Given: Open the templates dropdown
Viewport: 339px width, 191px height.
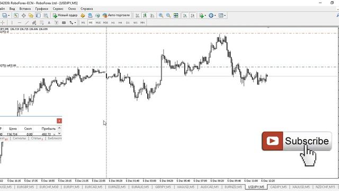Looking at the screenshot, I should 222,15.
